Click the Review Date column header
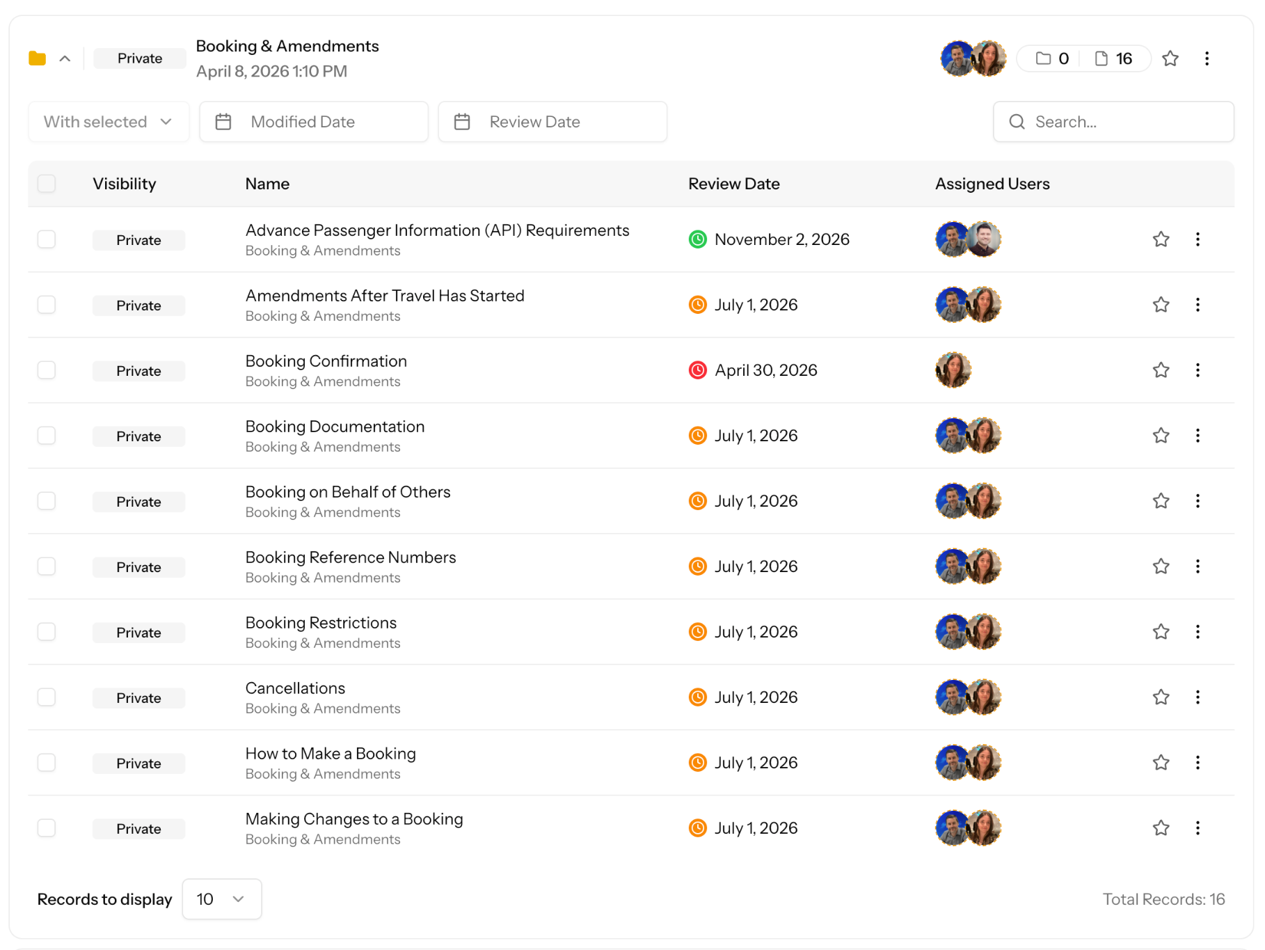Screen dimensions: 1265x950 [734, 184]
